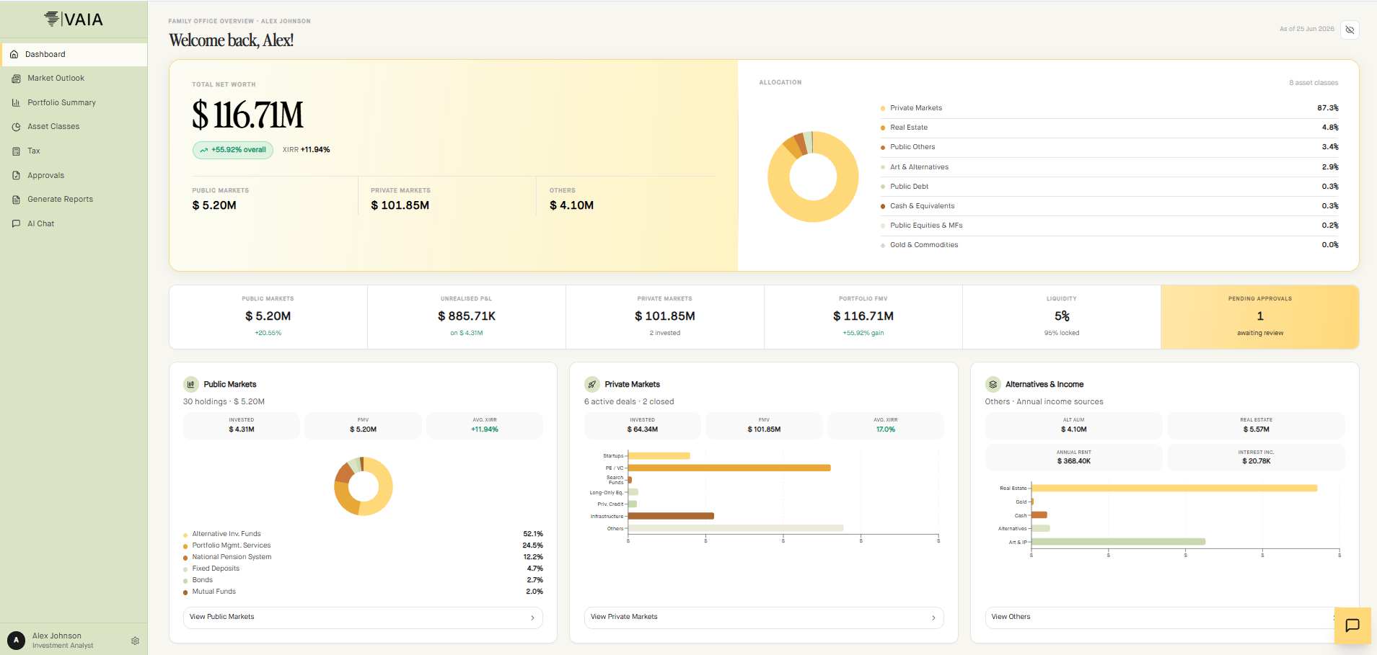Expand View Public Markets chevron
1377x655 pixels.
532,618
